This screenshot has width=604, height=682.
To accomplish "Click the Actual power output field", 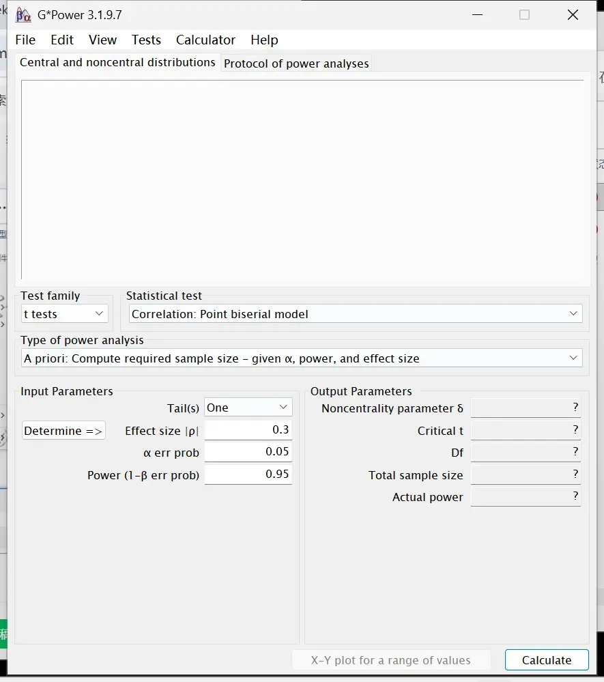I will tap(526, 497).
